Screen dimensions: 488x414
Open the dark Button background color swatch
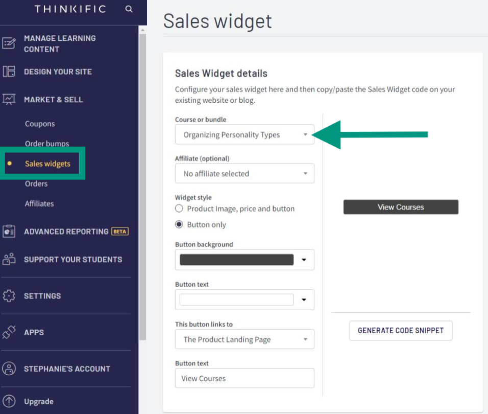236,260
